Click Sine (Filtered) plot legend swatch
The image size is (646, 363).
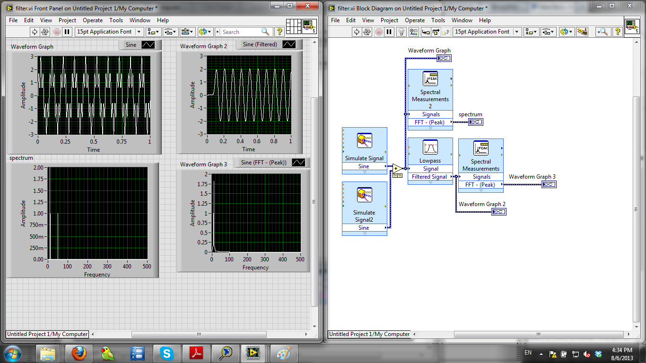289,44
